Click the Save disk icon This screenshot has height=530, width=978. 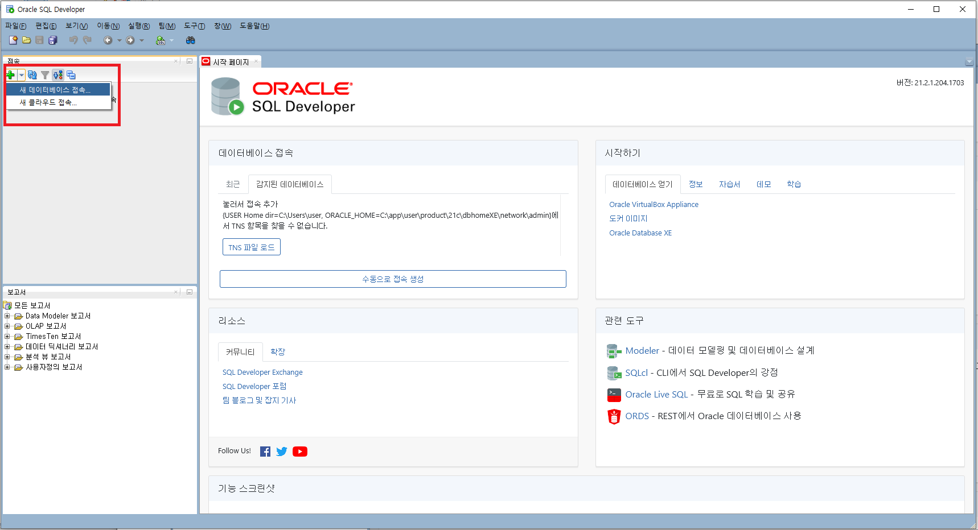[39, 40]
